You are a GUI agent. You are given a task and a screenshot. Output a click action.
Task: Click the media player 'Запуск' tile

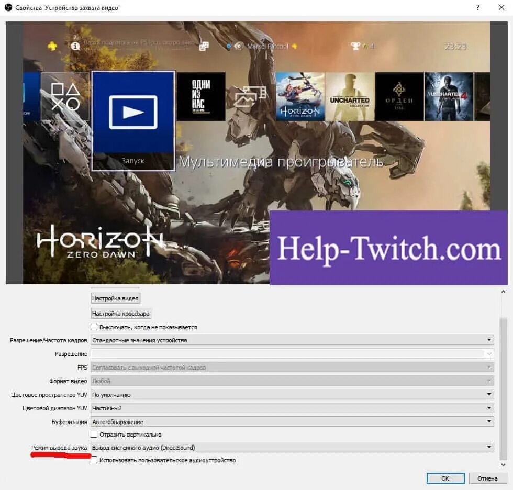coord(133,120)
